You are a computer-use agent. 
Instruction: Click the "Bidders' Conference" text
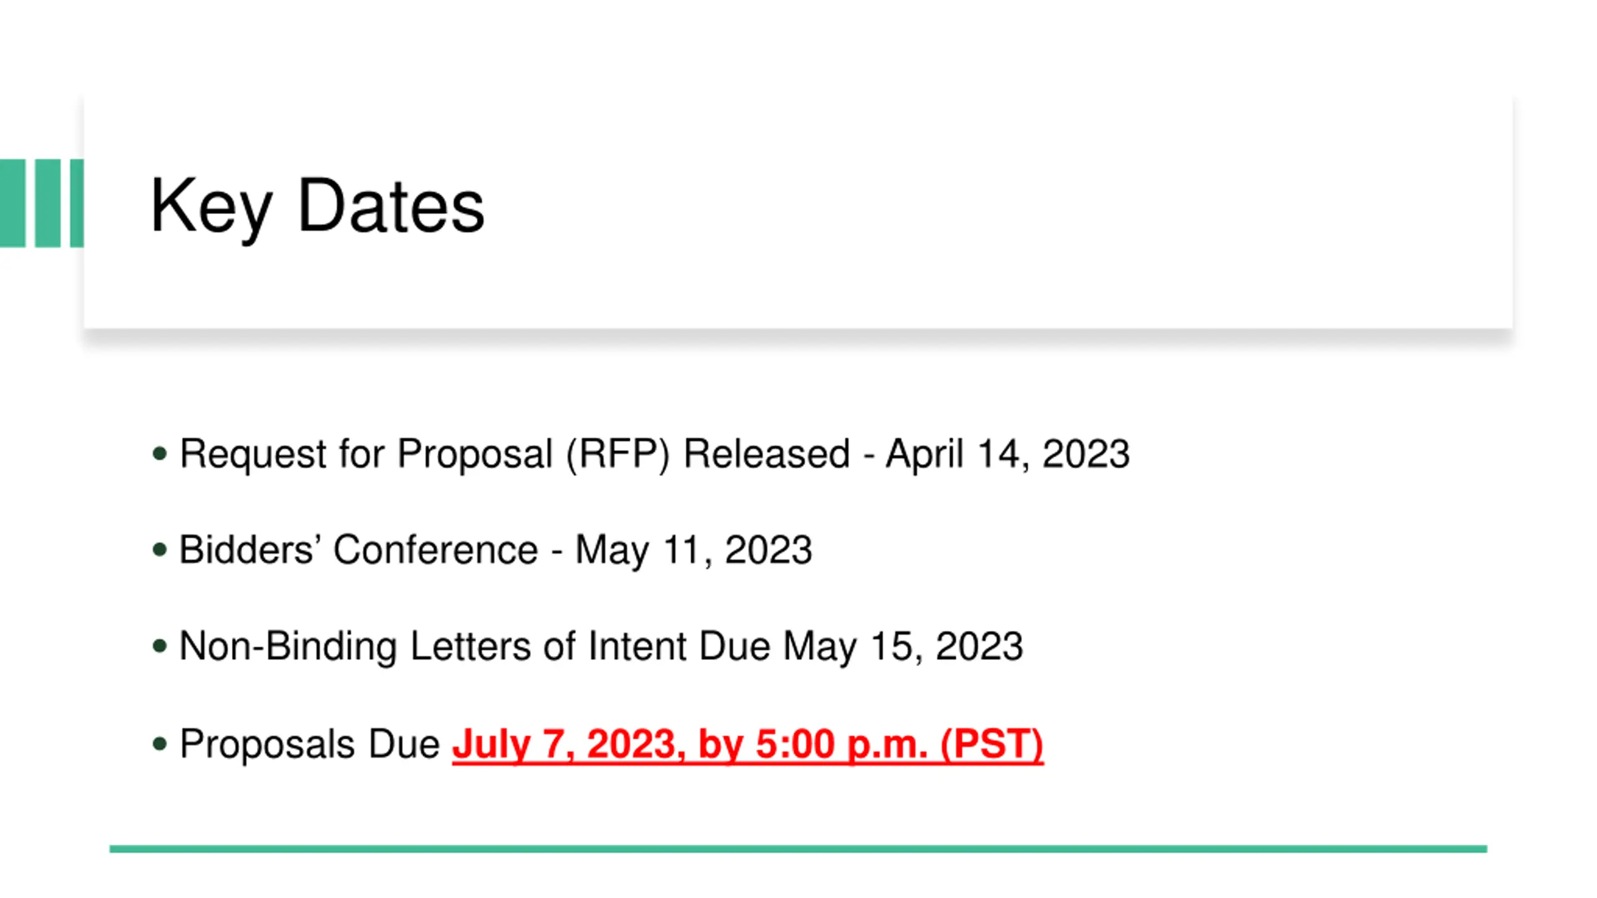[359, 550]
